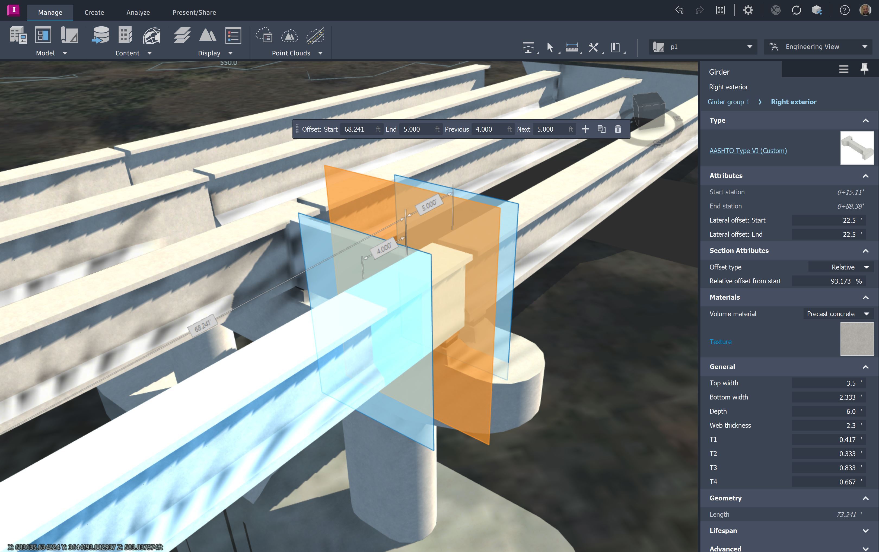Screen dimensions: 879x552
Task: Switch to the Analyze tab
Action: 138,12
